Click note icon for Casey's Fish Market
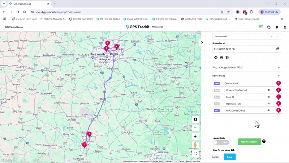289x163 pixels. pos(268,90)
